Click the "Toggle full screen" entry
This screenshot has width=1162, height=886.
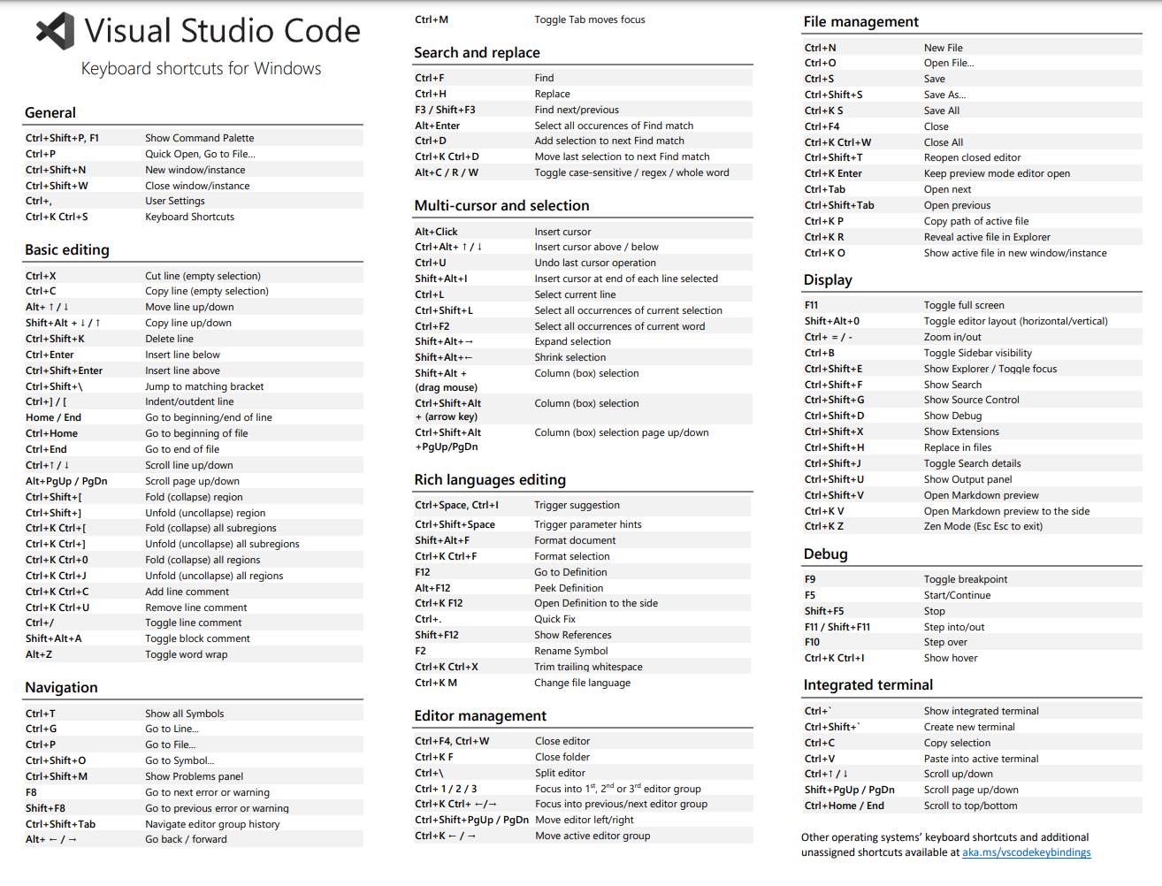(x=964, y=305)
